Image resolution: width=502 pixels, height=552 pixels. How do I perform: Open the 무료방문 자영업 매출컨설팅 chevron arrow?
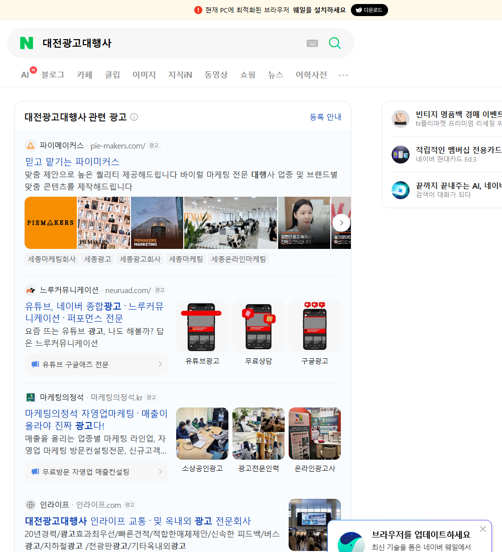(x=160, y=472)
